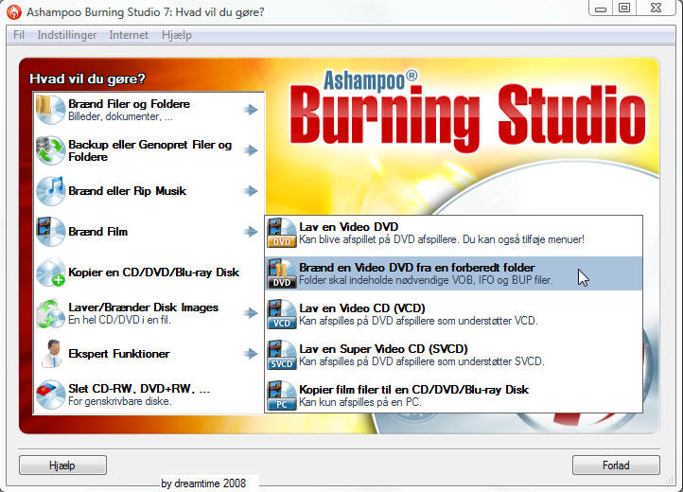
Task: Click the Brænd eller Rip Musik label
Action: [127, 191]
